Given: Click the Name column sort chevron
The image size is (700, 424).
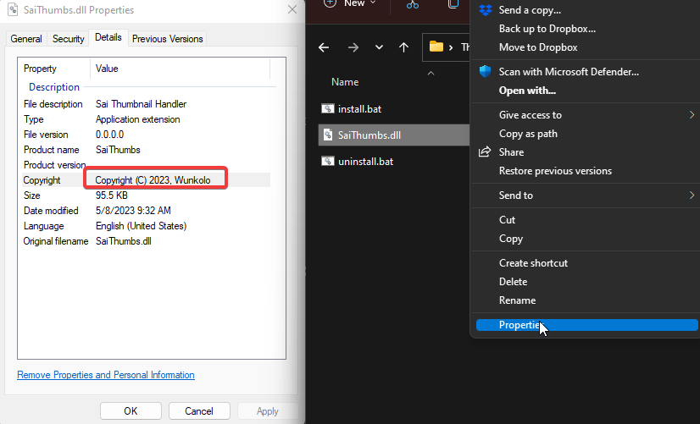Looking at the screenshot, I should tap(431, 73).
